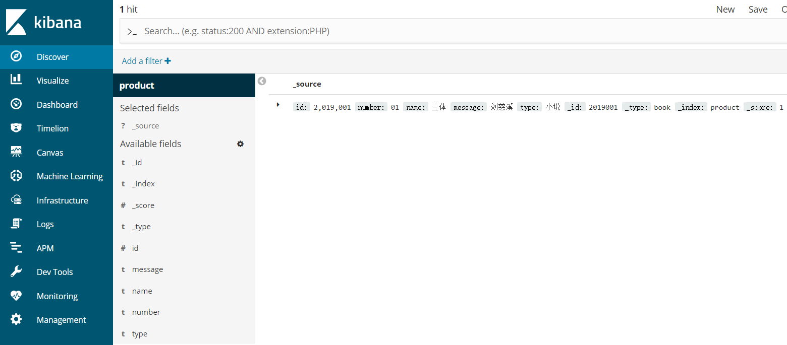This screenshot has height=345, width=787.
Task: Click New in the top menu
Action: 725,9
